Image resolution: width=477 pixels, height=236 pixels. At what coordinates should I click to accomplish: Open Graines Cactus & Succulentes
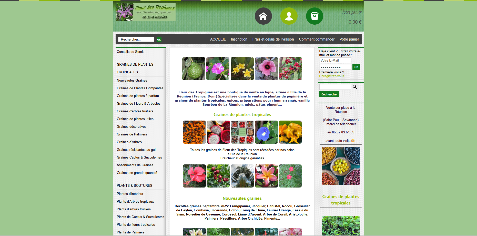139,157
